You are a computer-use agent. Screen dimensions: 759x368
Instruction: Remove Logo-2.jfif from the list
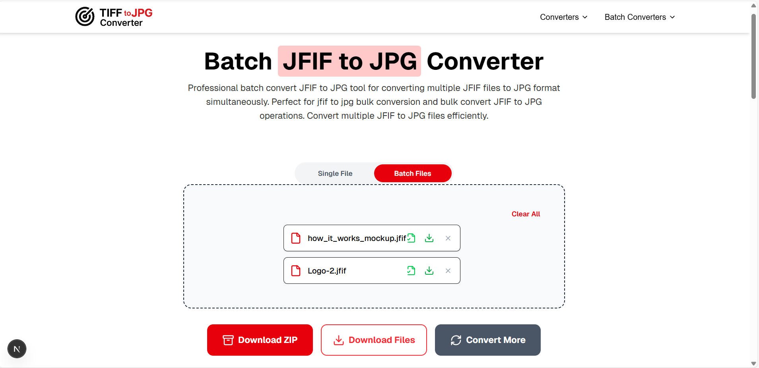(x=448, y=270)
